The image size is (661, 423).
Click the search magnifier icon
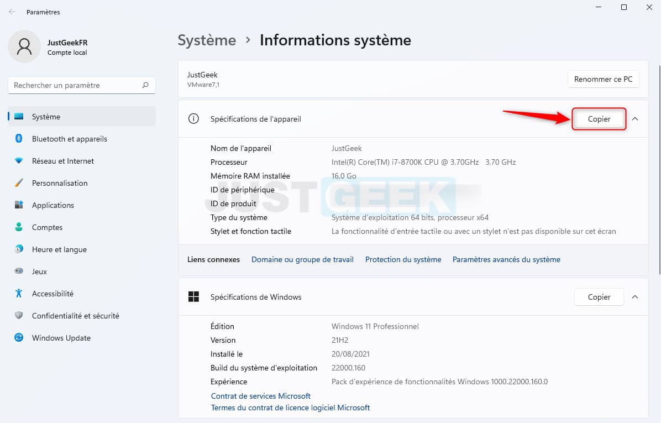(145, 85)
